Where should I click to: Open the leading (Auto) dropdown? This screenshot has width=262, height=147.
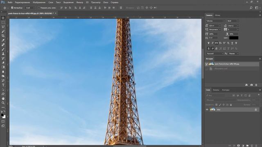tap(238, 26)
